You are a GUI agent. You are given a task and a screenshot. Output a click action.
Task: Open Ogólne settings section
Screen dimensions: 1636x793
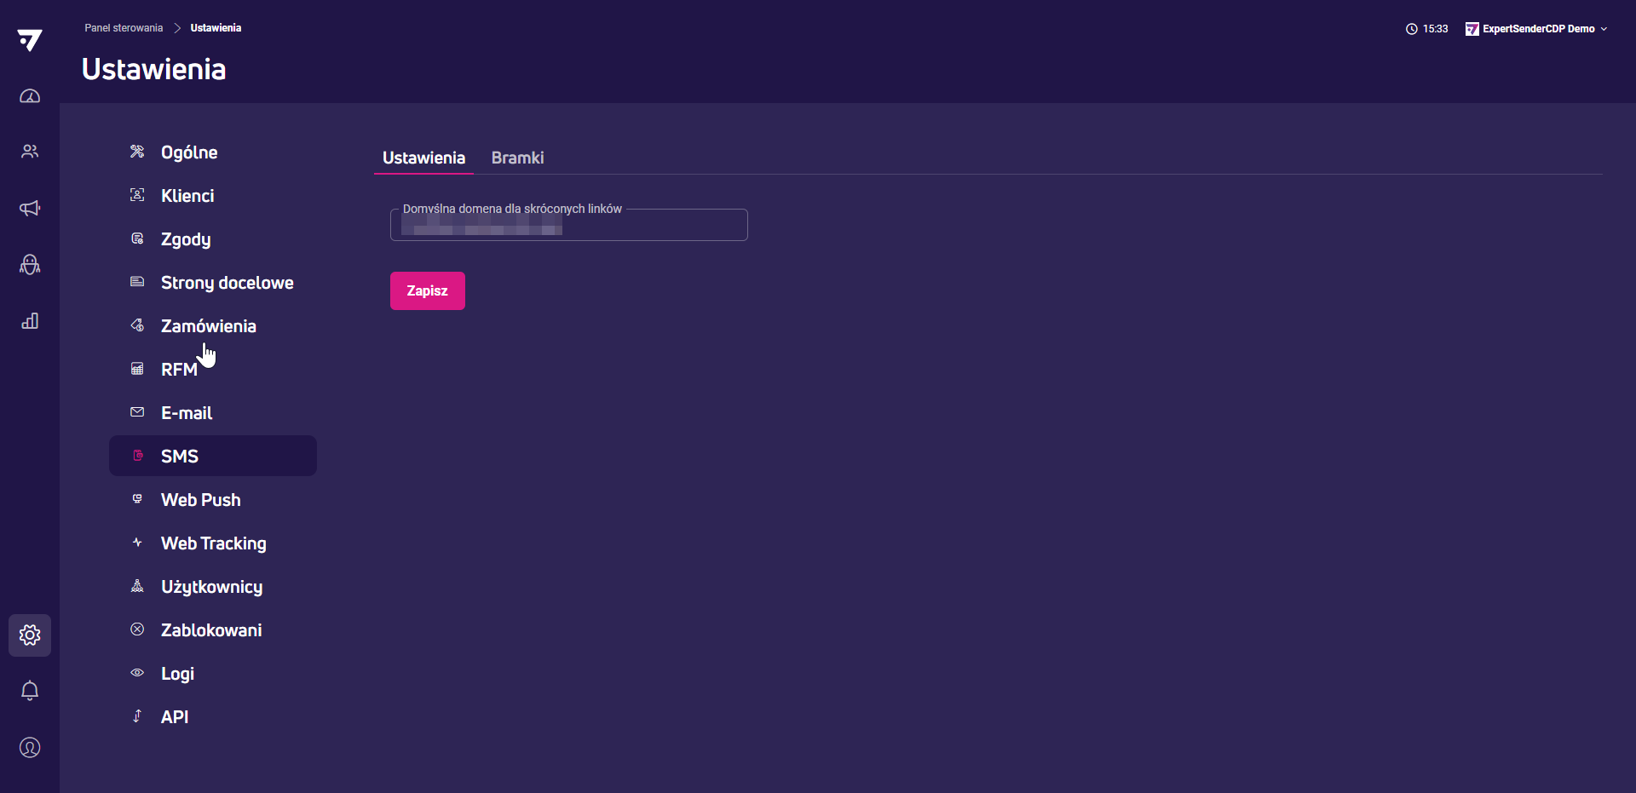[x=189, y=152]
